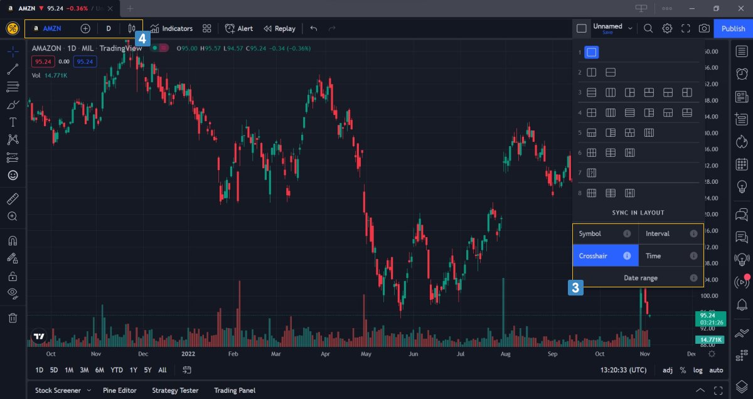Select the Text annotation tool
Screen dimensions: 753x399
click(13, 122)
